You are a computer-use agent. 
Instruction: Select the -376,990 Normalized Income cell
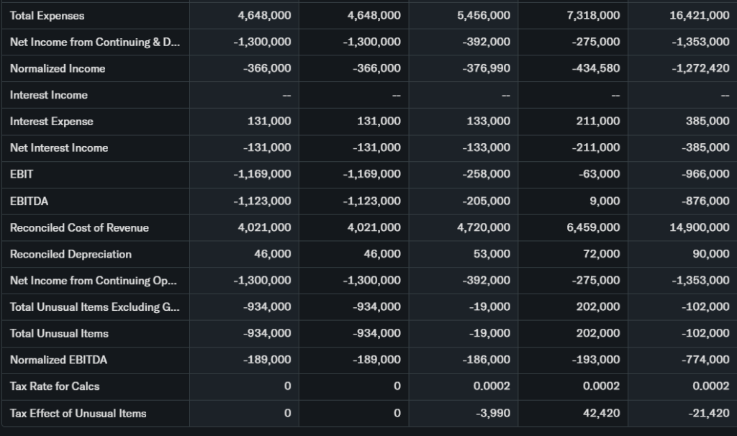click(x=487, y=69)
